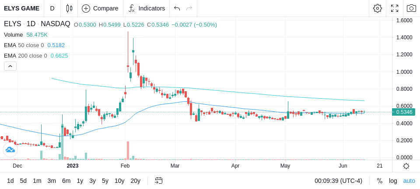Click the TradingView cloud logo

tap(10, 150)
